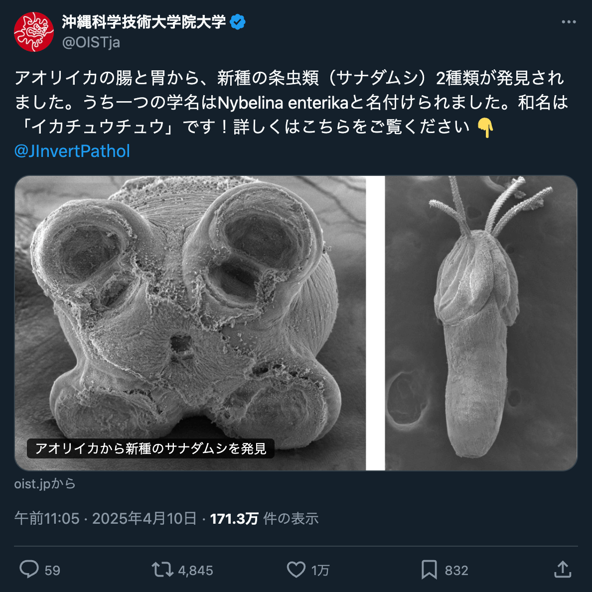Click the 4,845 reposts count
The width and height of the screenshot is (592, 592).
point(195,570)
